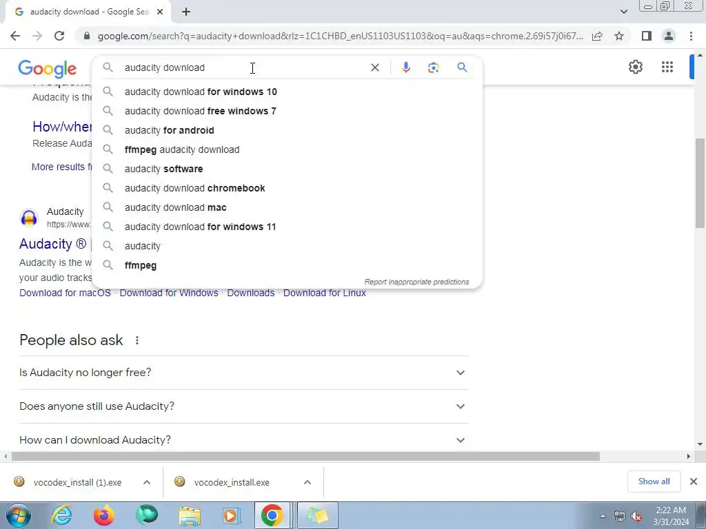Click into the audacity download search field
Image resolution: width=706 pixels, height=529 pixels.
243,68
